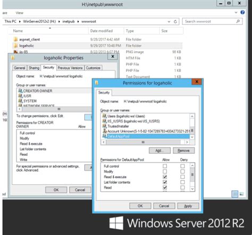Click the aspnet_client folder icon
Viewport: 252px width, 235px height.
(x=15, y=39)
